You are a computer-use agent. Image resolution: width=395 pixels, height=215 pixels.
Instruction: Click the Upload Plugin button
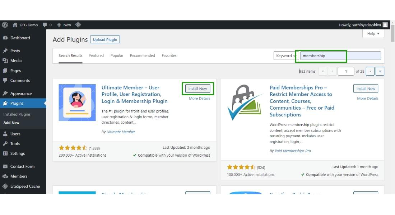point(105,39)
